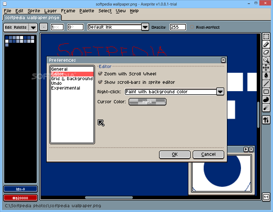Select the Blur/spray tool
The height and width of the screenshot is (212, 273).
266,108
